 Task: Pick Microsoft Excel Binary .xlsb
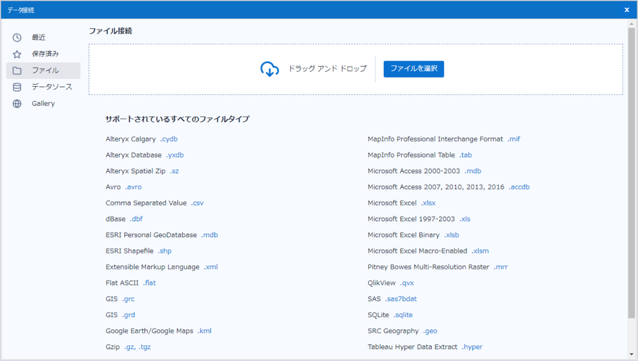click(414, 235)
